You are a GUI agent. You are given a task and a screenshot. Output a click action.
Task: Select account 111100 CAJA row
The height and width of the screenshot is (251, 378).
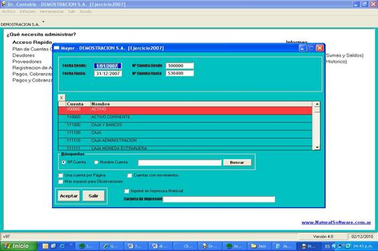[x=185, y=134]
